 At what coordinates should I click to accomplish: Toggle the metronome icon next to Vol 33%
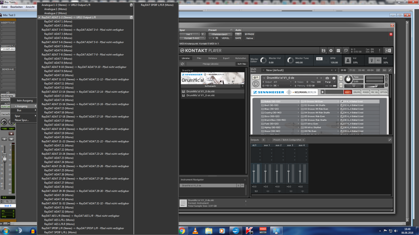[348, 60]
